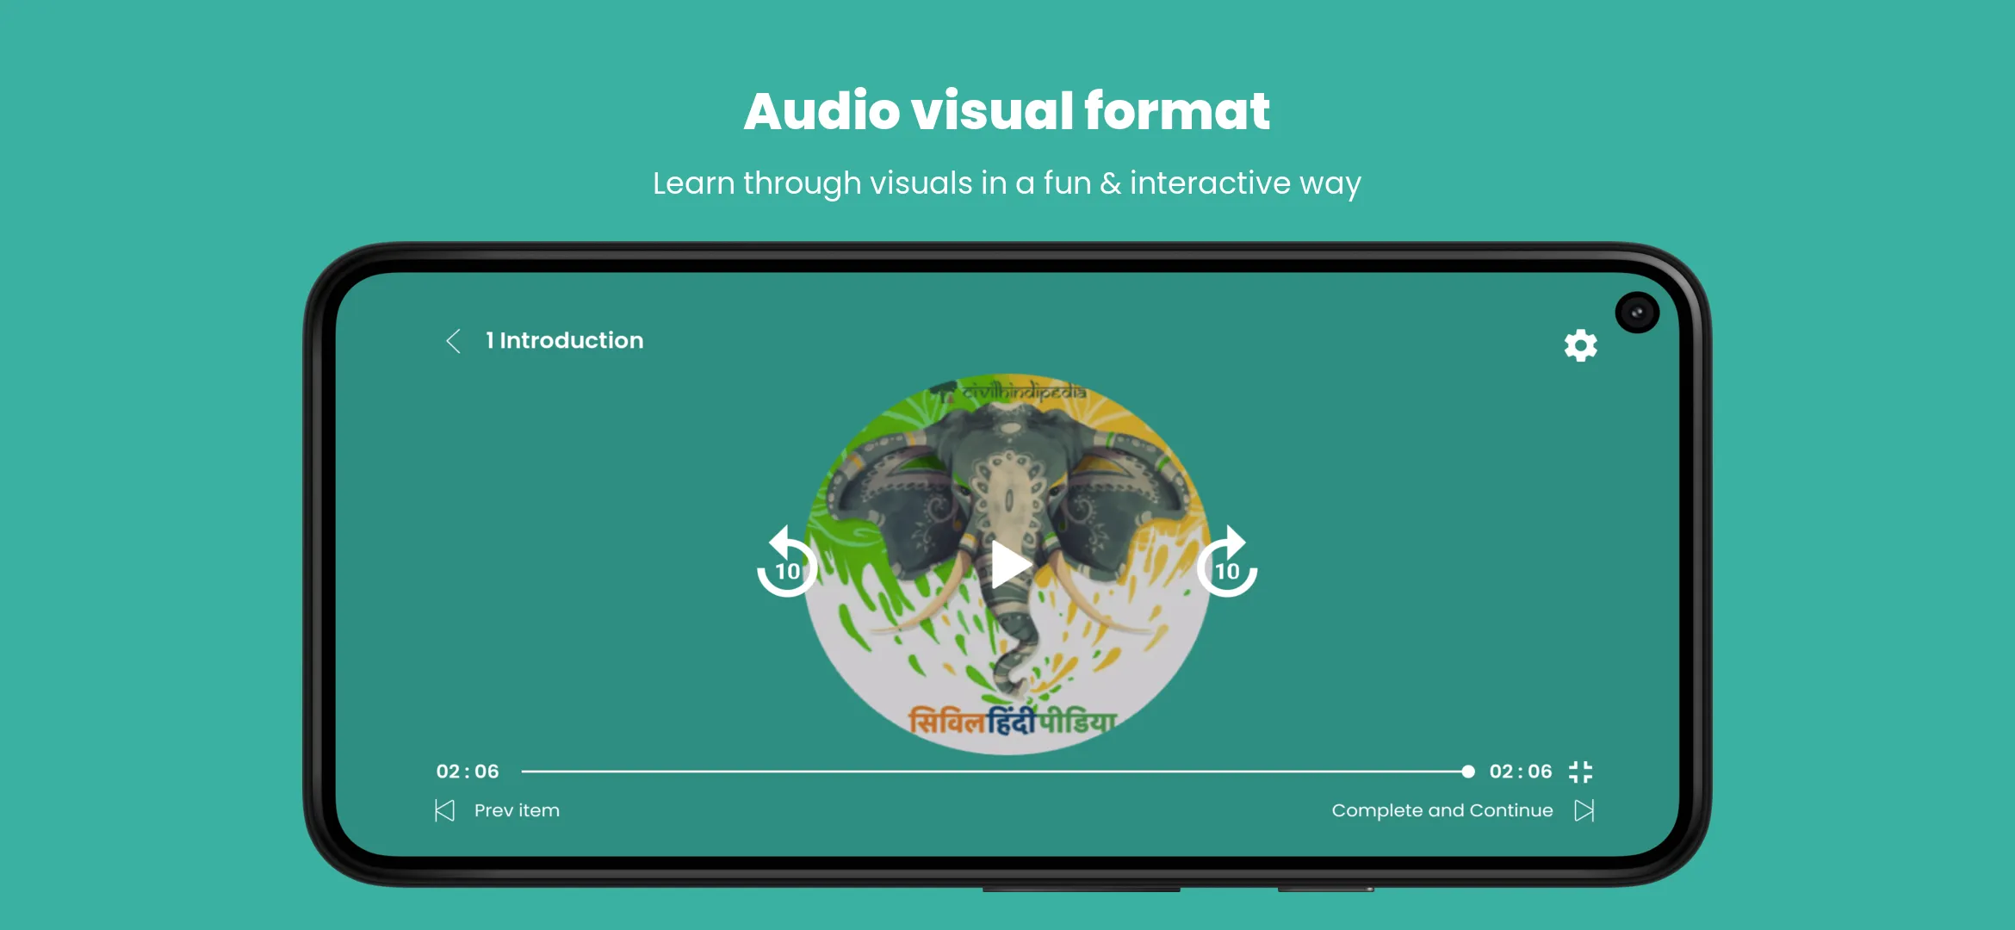Screen dimensions: 2015x930
Task: Select Complete and Continue
Action: pos(1442,810)
